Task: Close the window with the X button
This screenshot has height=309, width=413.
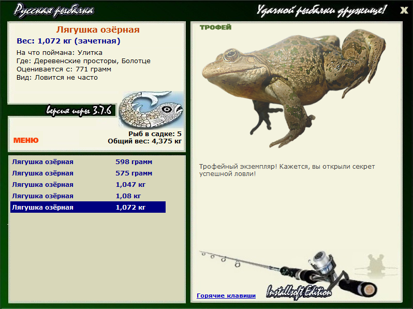Action: coord(404,10)
